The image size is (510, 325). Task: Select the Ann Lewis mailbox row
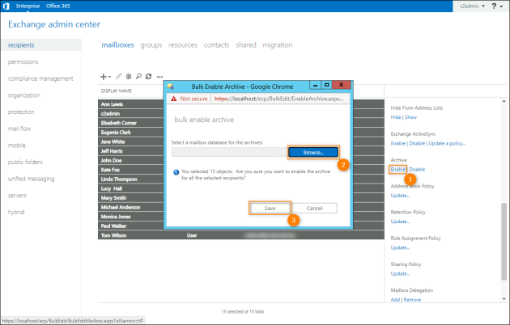pyautogui.click(x=241, y=104)
